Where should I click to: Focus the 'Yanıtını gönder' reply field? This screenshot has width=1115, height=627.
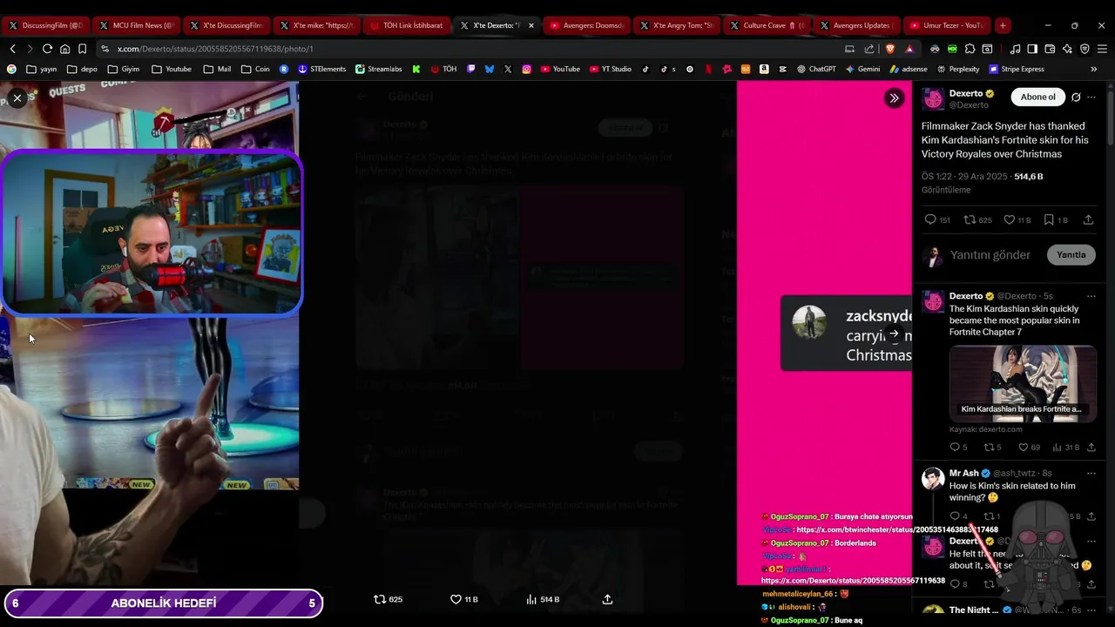click(x=990, y=255)
